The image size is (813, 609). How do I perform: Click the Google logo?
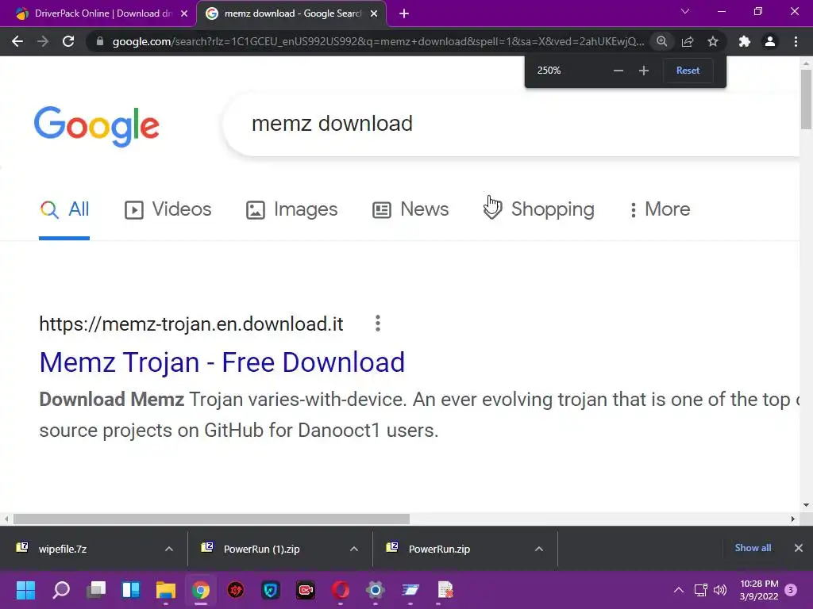(96, 126)
